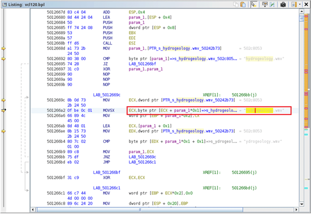Click the vertical scrollbar up arrow
Image resolution: width=311 pixels, height=214 pixels.
[x=302, y=11]
